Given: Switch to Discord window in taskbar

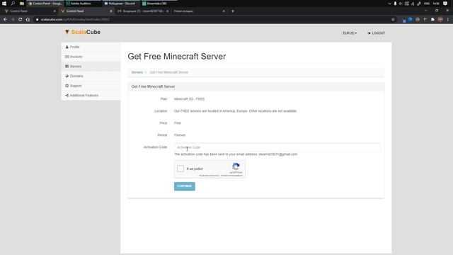Looking at the screenshot, I should coord(120,4).
